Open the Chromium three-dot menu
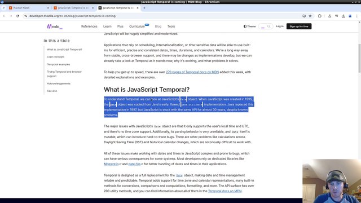This screenshot has height=203, width=361. [x=357, y=16]
